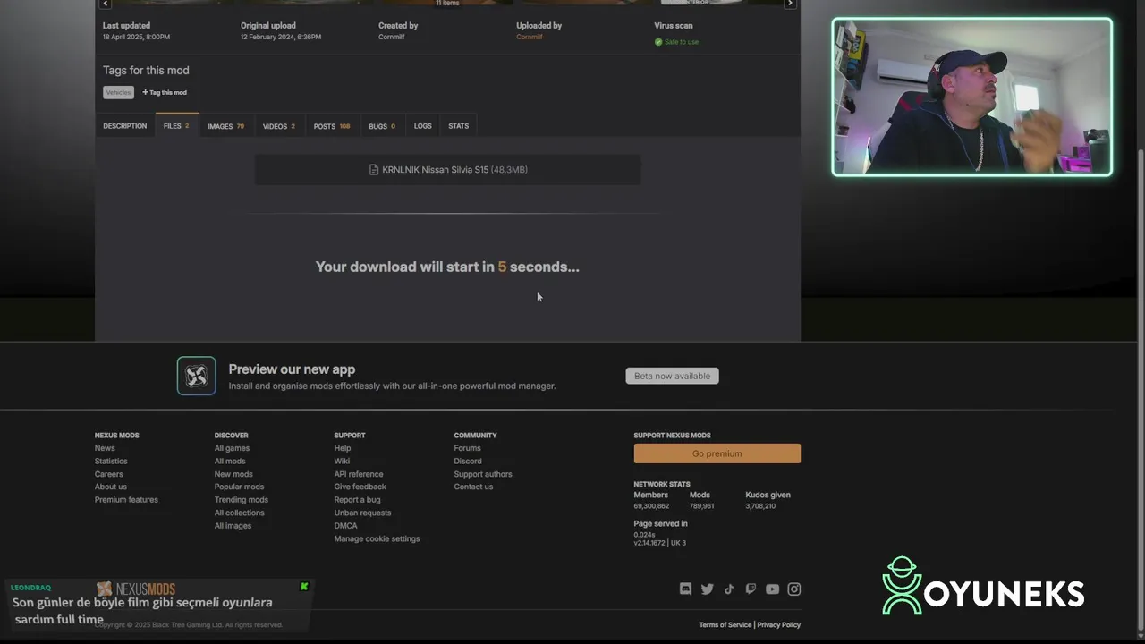Click the green Safe to use checkmark
The width and height of the screenshot is (1145, 644).
[x=658, y=42]
